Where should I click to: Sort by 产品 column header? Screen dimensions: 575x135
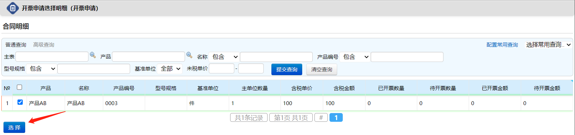click(x=46, y=88)
